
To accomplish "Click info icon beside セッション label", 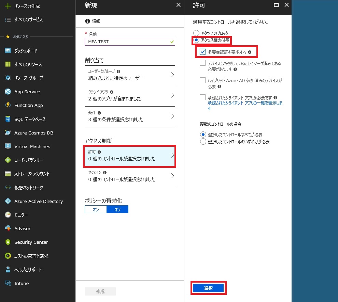I will pyautogui.click(x=105, y=172).
